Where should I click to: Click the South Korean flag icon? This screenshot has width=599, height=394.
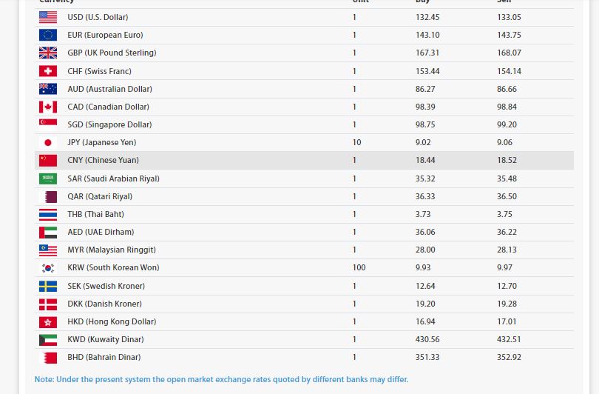[47, 267]
